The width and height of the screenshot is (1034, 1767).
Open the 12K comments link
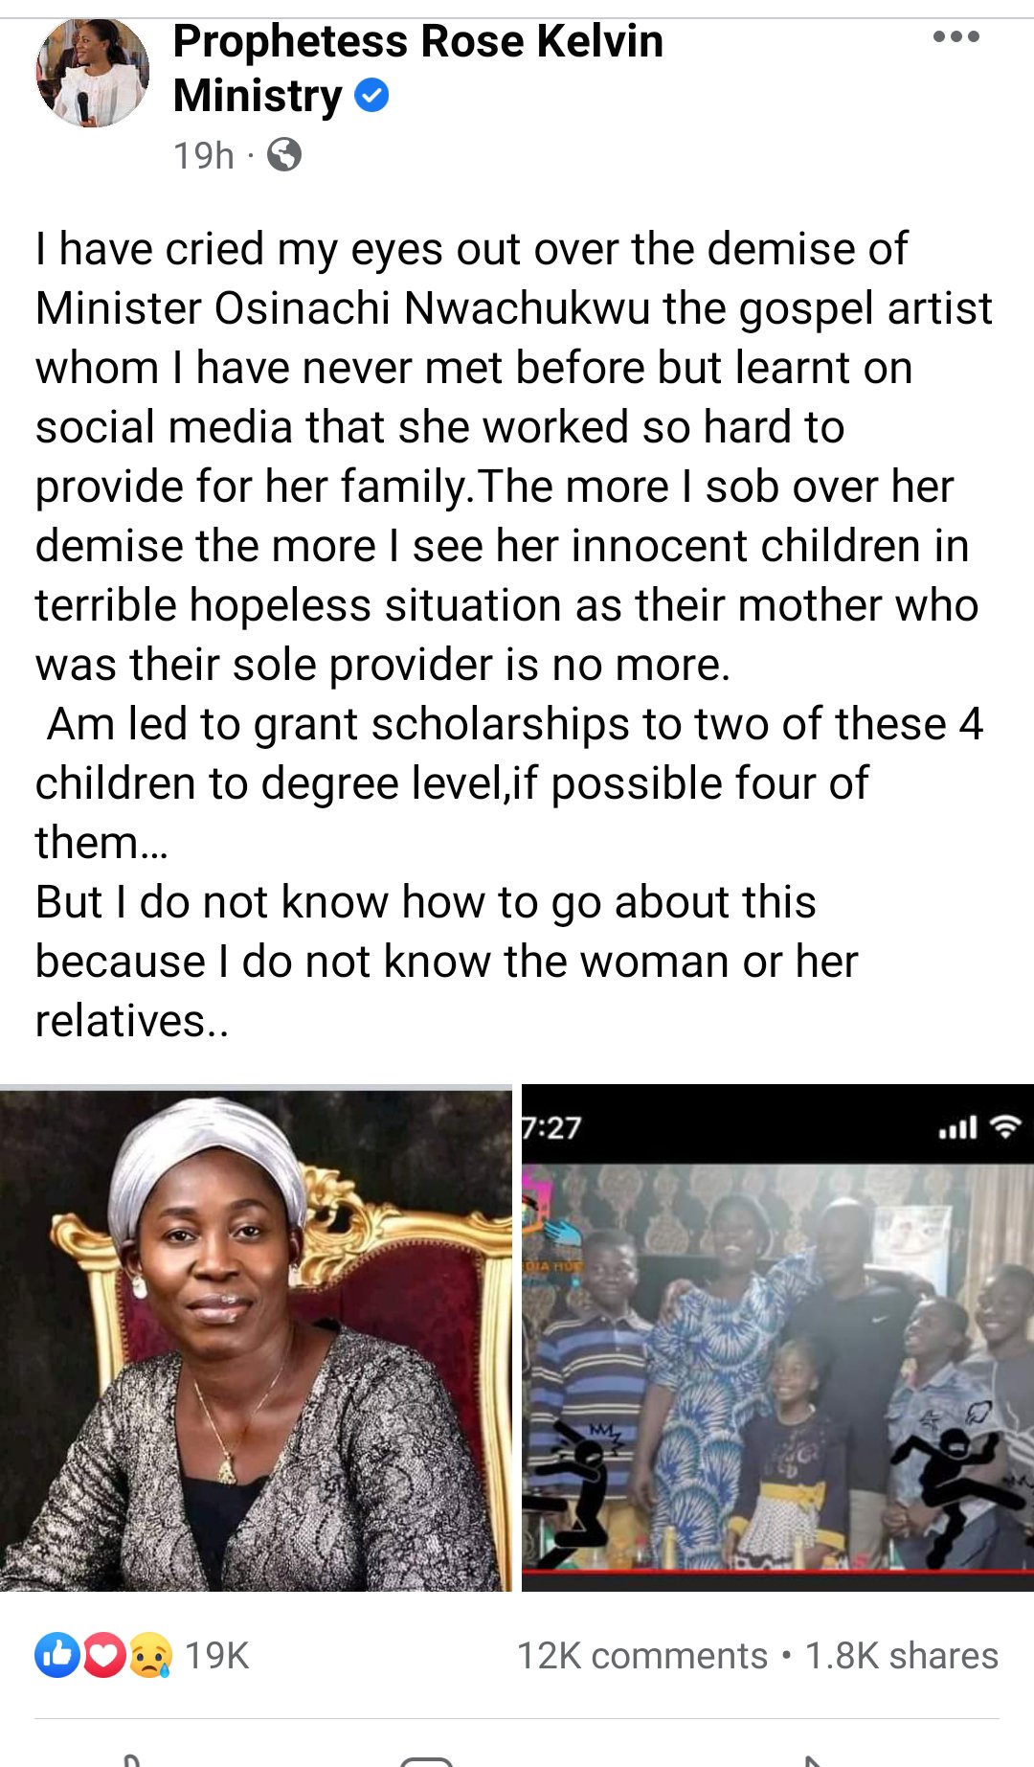[642, 1655]
